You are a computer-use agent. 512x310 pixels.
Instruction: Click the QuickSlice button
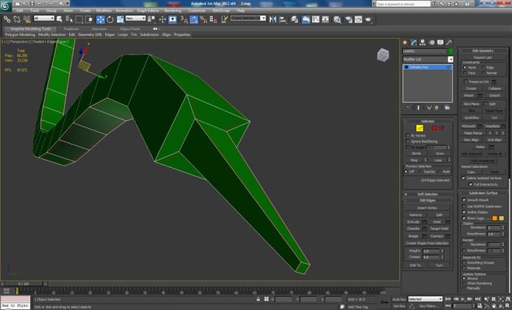coord(471,118)
